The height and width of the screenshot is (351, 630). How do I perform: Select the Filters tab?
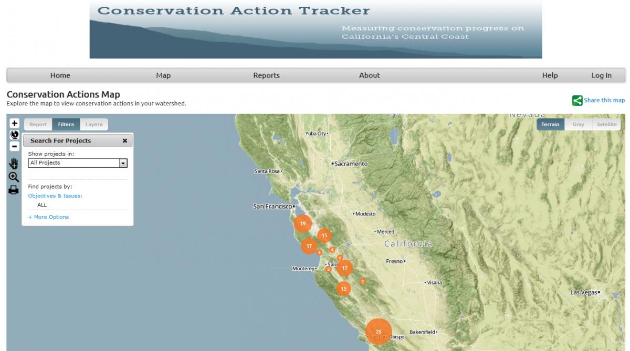pyautogui.click(x=66, y=125)
